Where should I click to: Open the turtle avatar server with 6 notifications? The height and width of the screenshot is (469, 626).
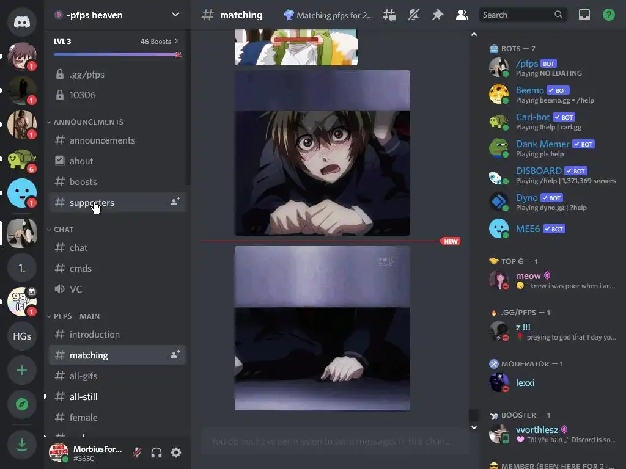tap(22, 159)
